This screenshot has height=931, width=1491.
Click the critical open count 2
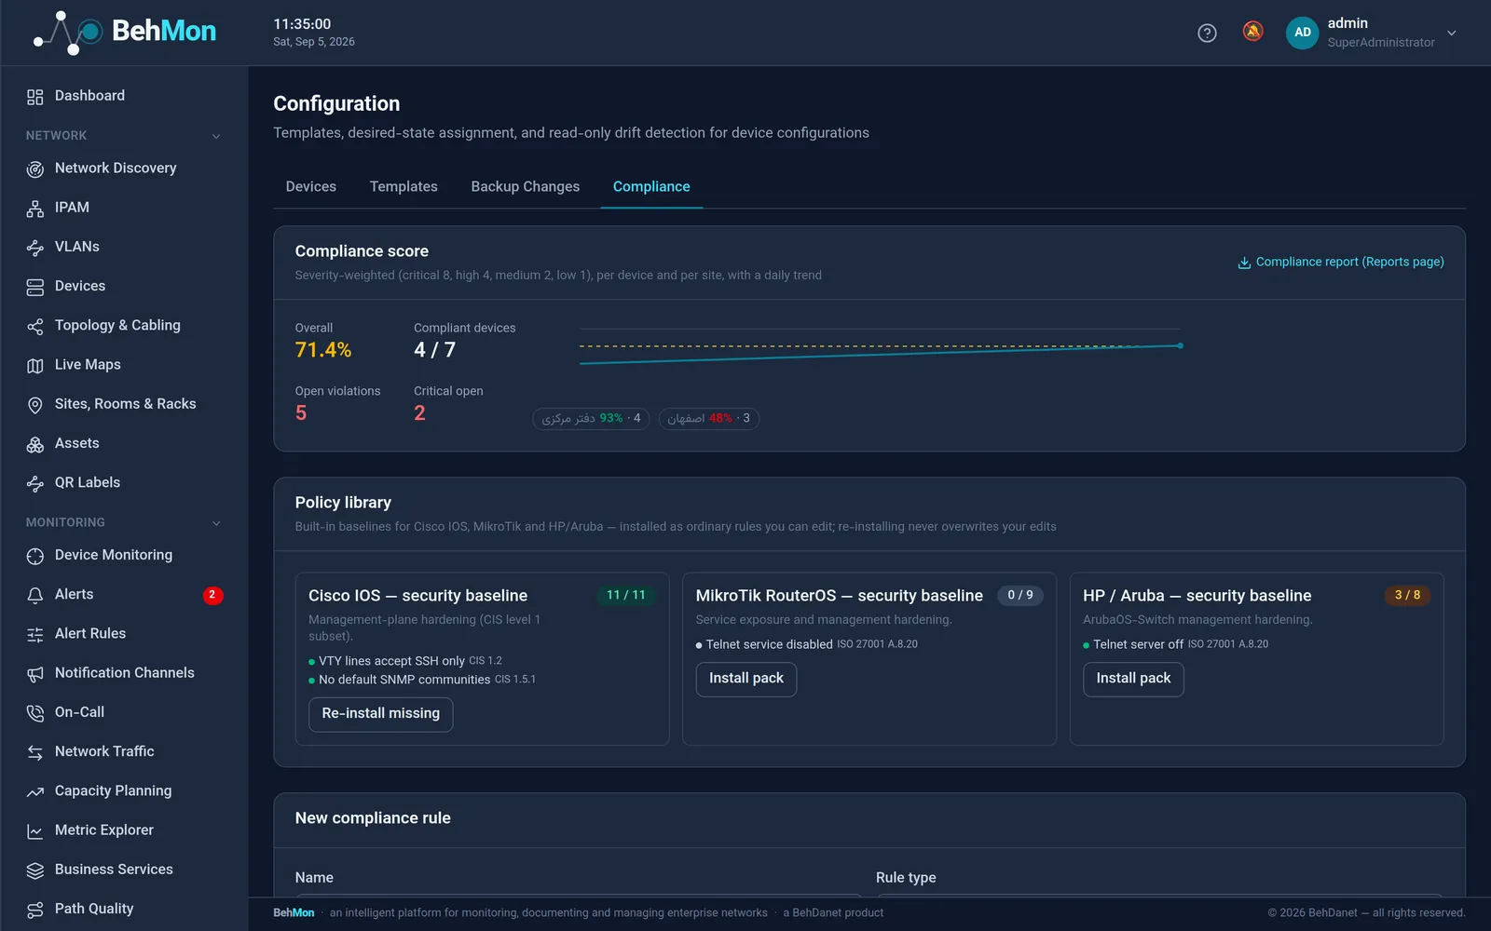point(419,413)
